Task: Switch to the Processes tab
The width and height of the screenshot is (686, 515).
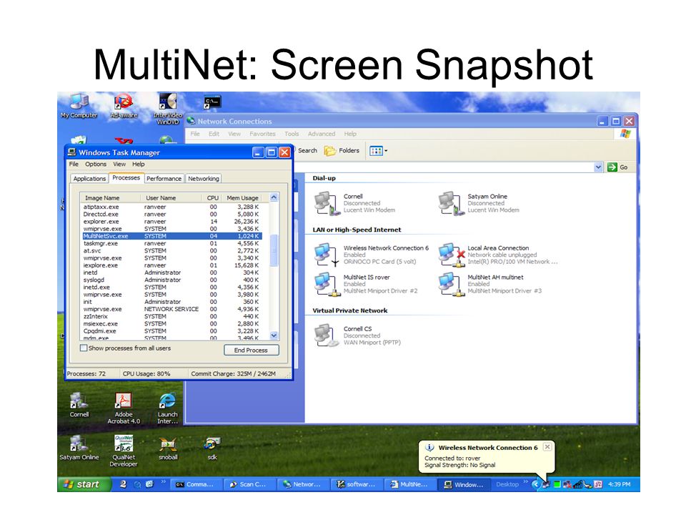Action: pos(126,178)
